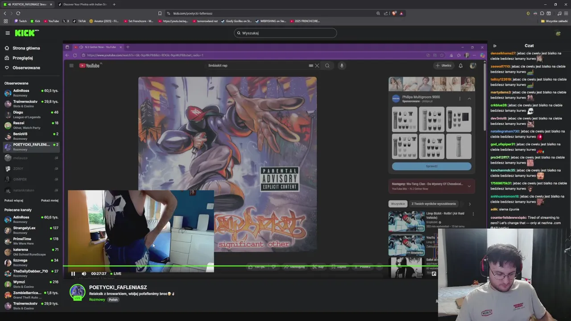Open Philips Multigroom ad options menu
Image resolution: width=571 pixels, height=321 pixels.
click(x=459, y=99)
